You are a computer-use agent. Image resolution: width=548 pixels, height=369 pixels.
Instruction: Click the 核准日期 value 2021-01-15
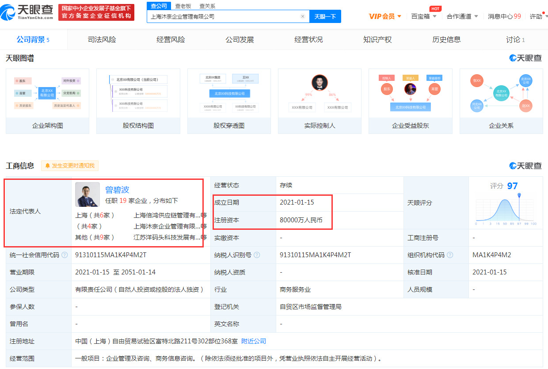pos(490,272)
